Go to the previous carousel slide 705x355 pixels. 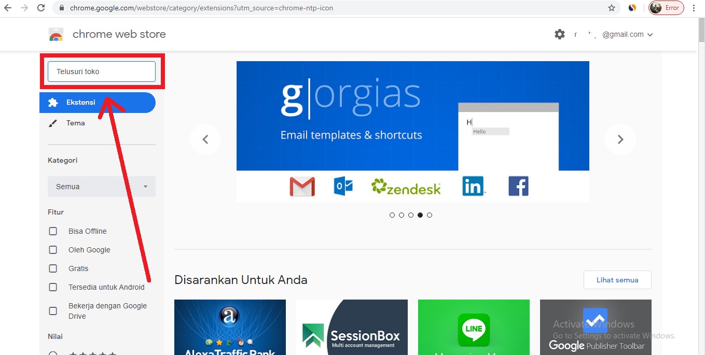[205, 139]
